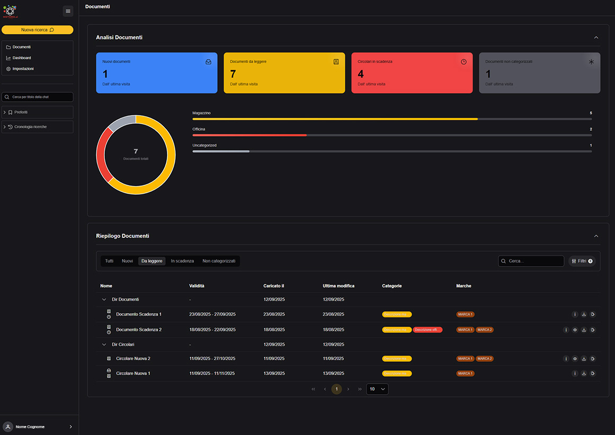The image size is (615, 435).
Task: Click the Cerca search field in Riepilogo
Action: coord(531,261)
